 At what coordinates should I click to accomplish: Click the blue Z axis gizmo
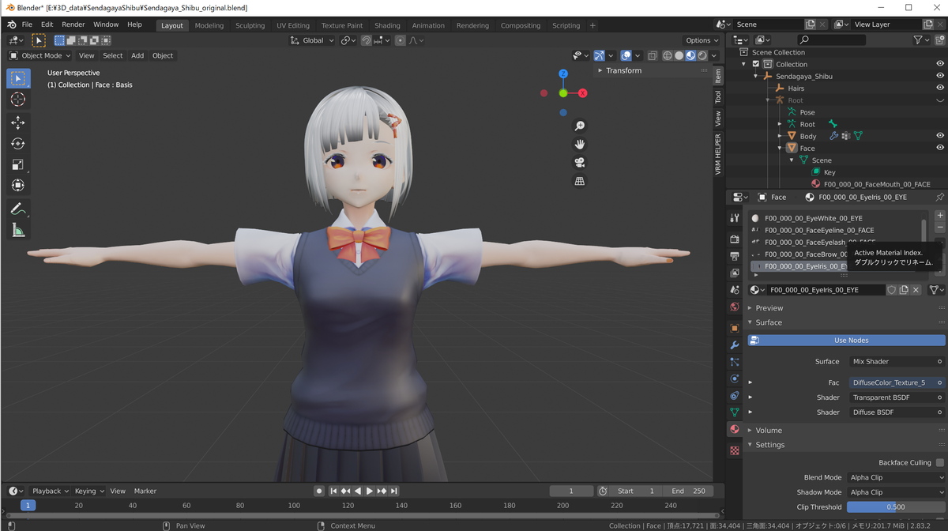click(563, 73)
